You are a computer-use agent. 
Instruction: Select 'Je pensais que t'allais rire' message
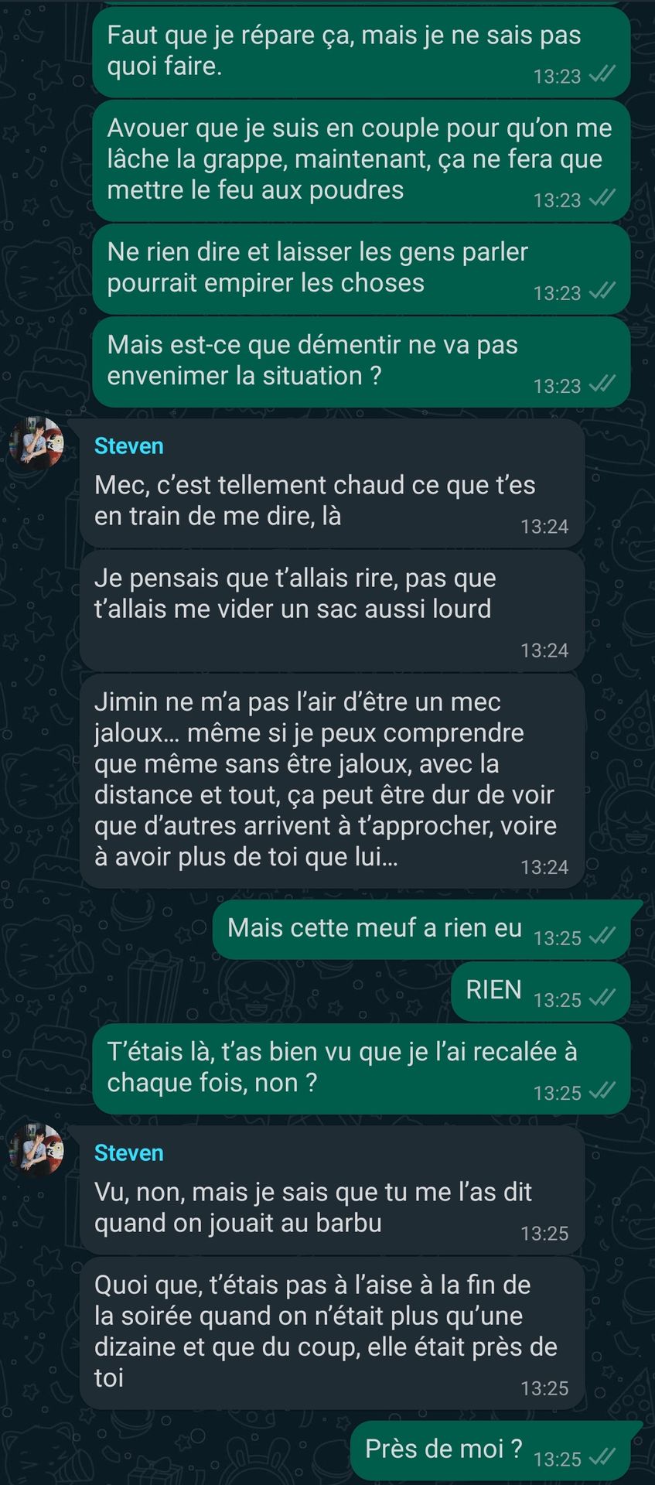(x=332, y=611)
